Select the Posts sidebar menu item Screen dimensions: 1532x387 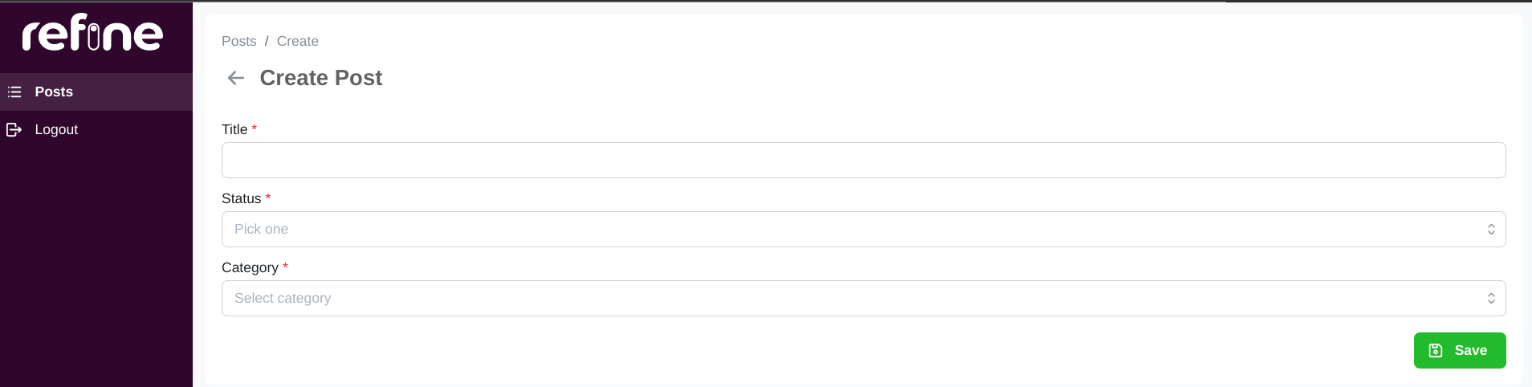click(96, 92)
